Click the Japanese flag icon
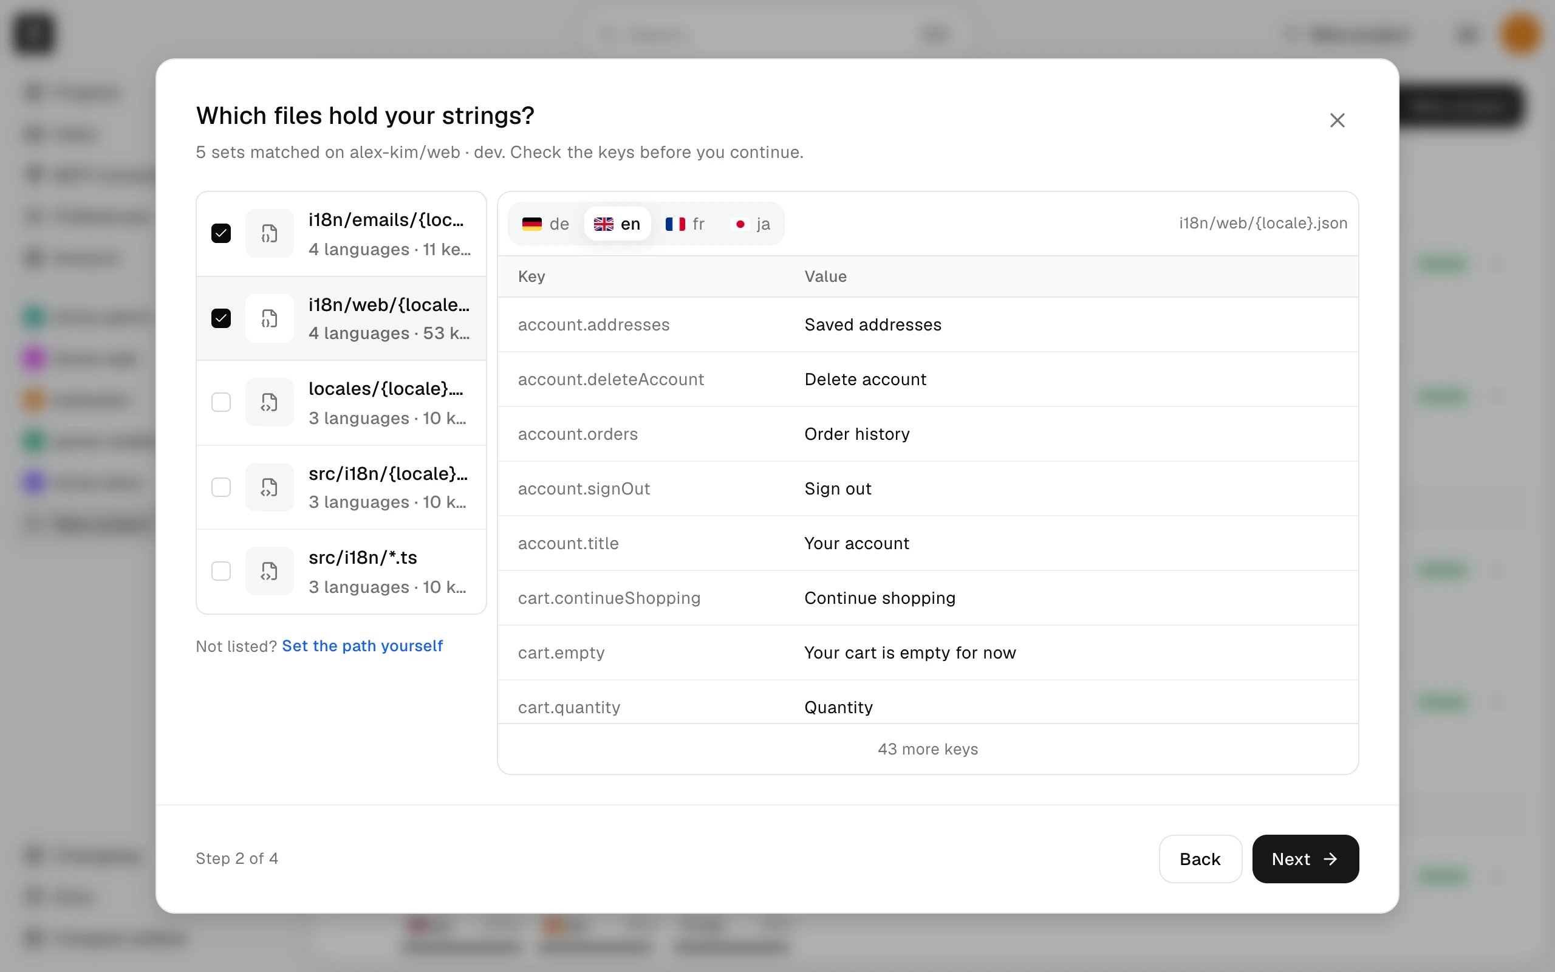 coord(740,224)
